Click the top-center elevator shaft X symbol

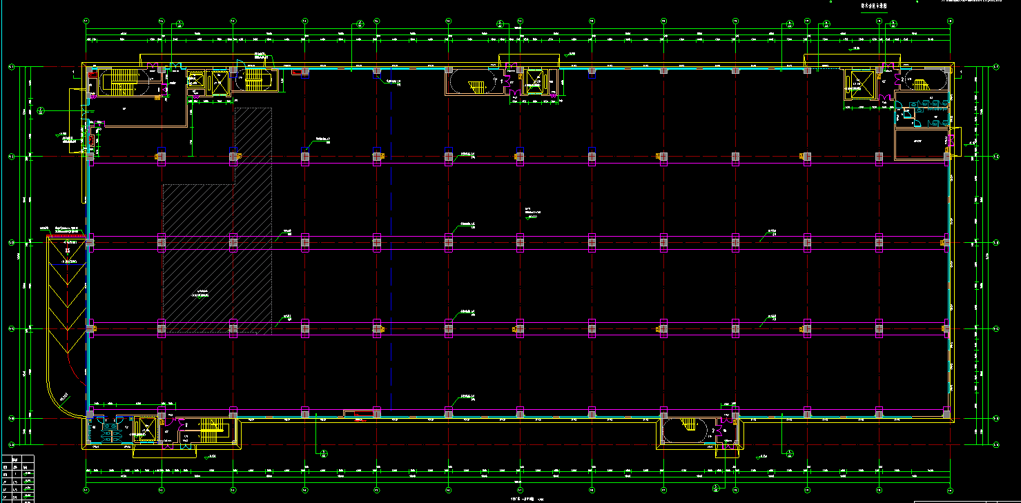tap(534, 81)
